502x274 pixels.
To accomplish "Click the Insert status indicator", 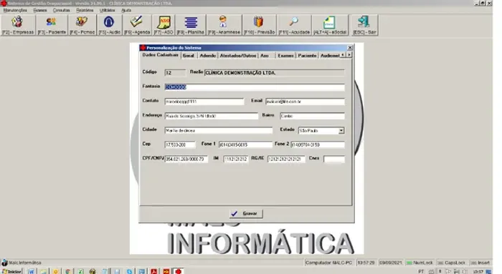I will pos(480,263).
